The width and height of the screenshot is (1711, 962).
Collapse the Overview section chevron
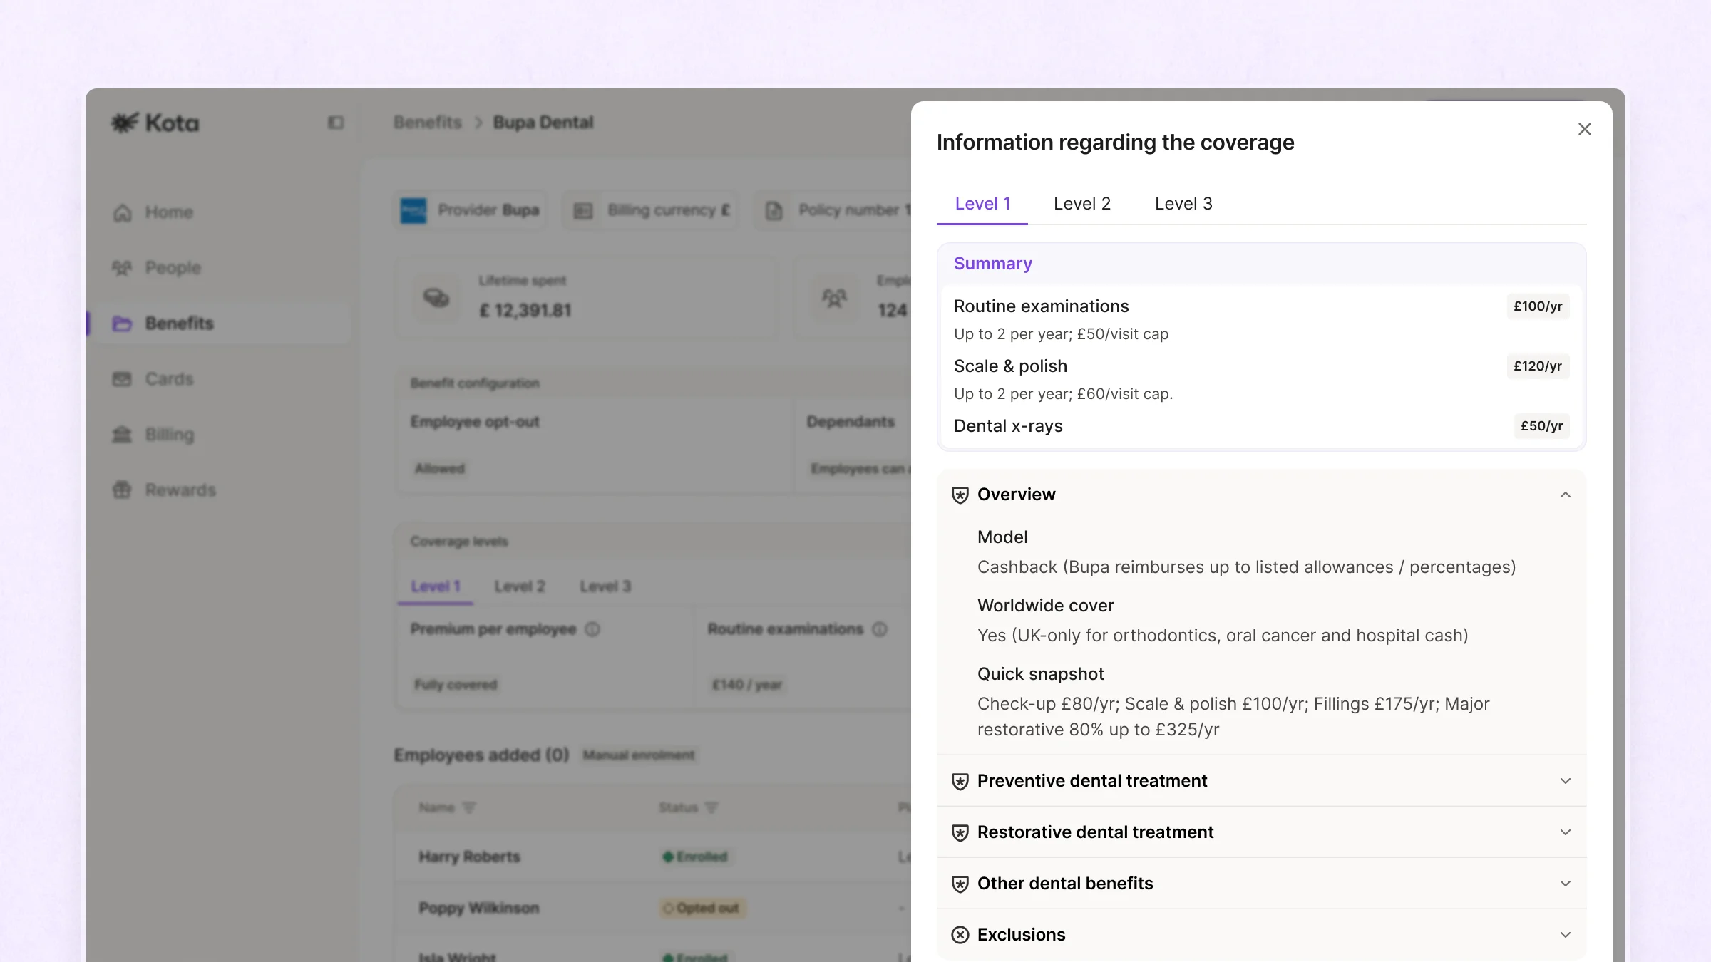[1565, 495]
